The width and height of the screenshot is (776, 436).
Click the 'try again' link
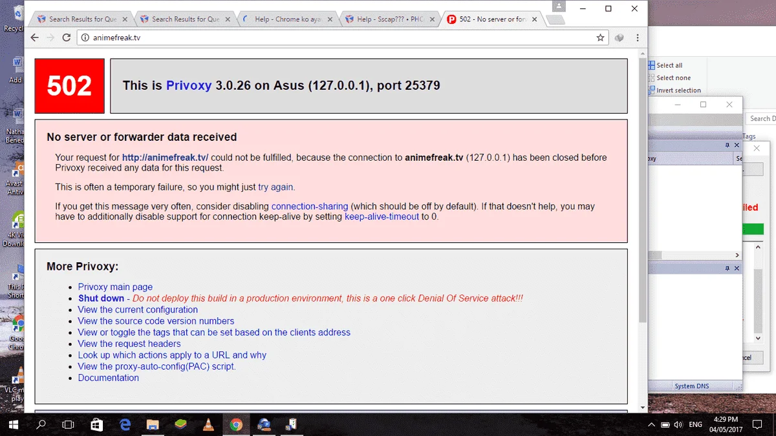coord(275,187)
